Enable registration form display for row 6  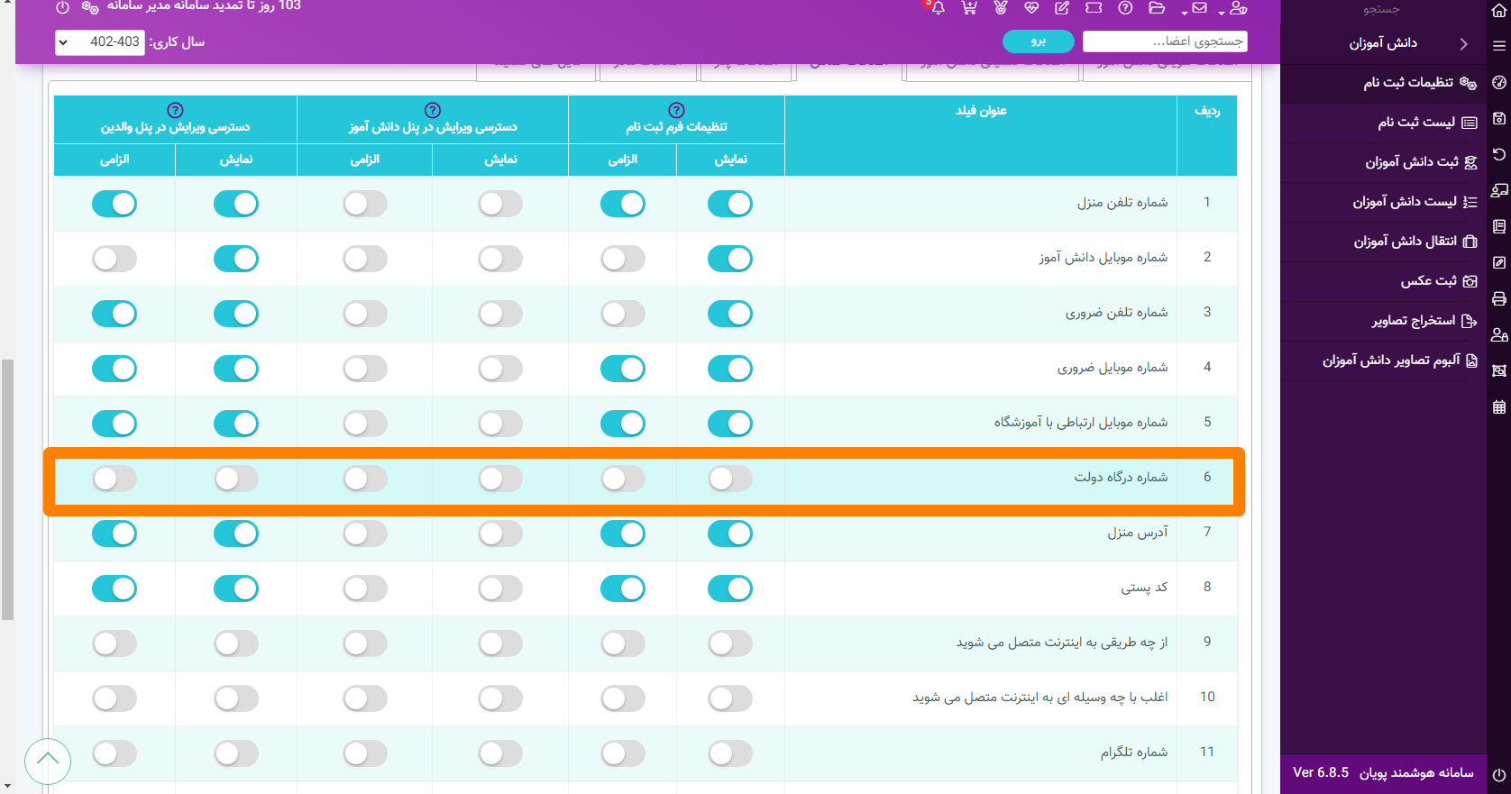pyautogui.click(x=729, y=479)
